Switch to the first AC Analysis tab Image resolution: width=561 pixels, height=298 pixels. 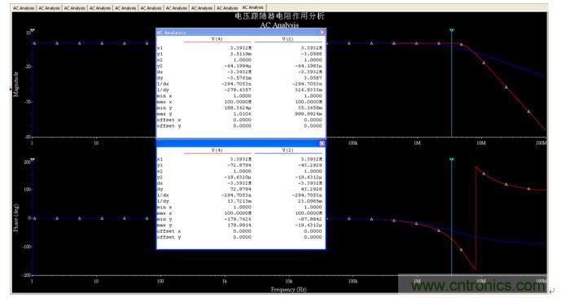click(x=24, y=8)
